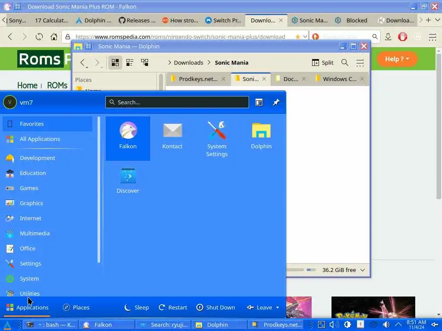This screenshot has height=331, width=442.
Task: Open a new Falkon tab
Action: (428, 20)
